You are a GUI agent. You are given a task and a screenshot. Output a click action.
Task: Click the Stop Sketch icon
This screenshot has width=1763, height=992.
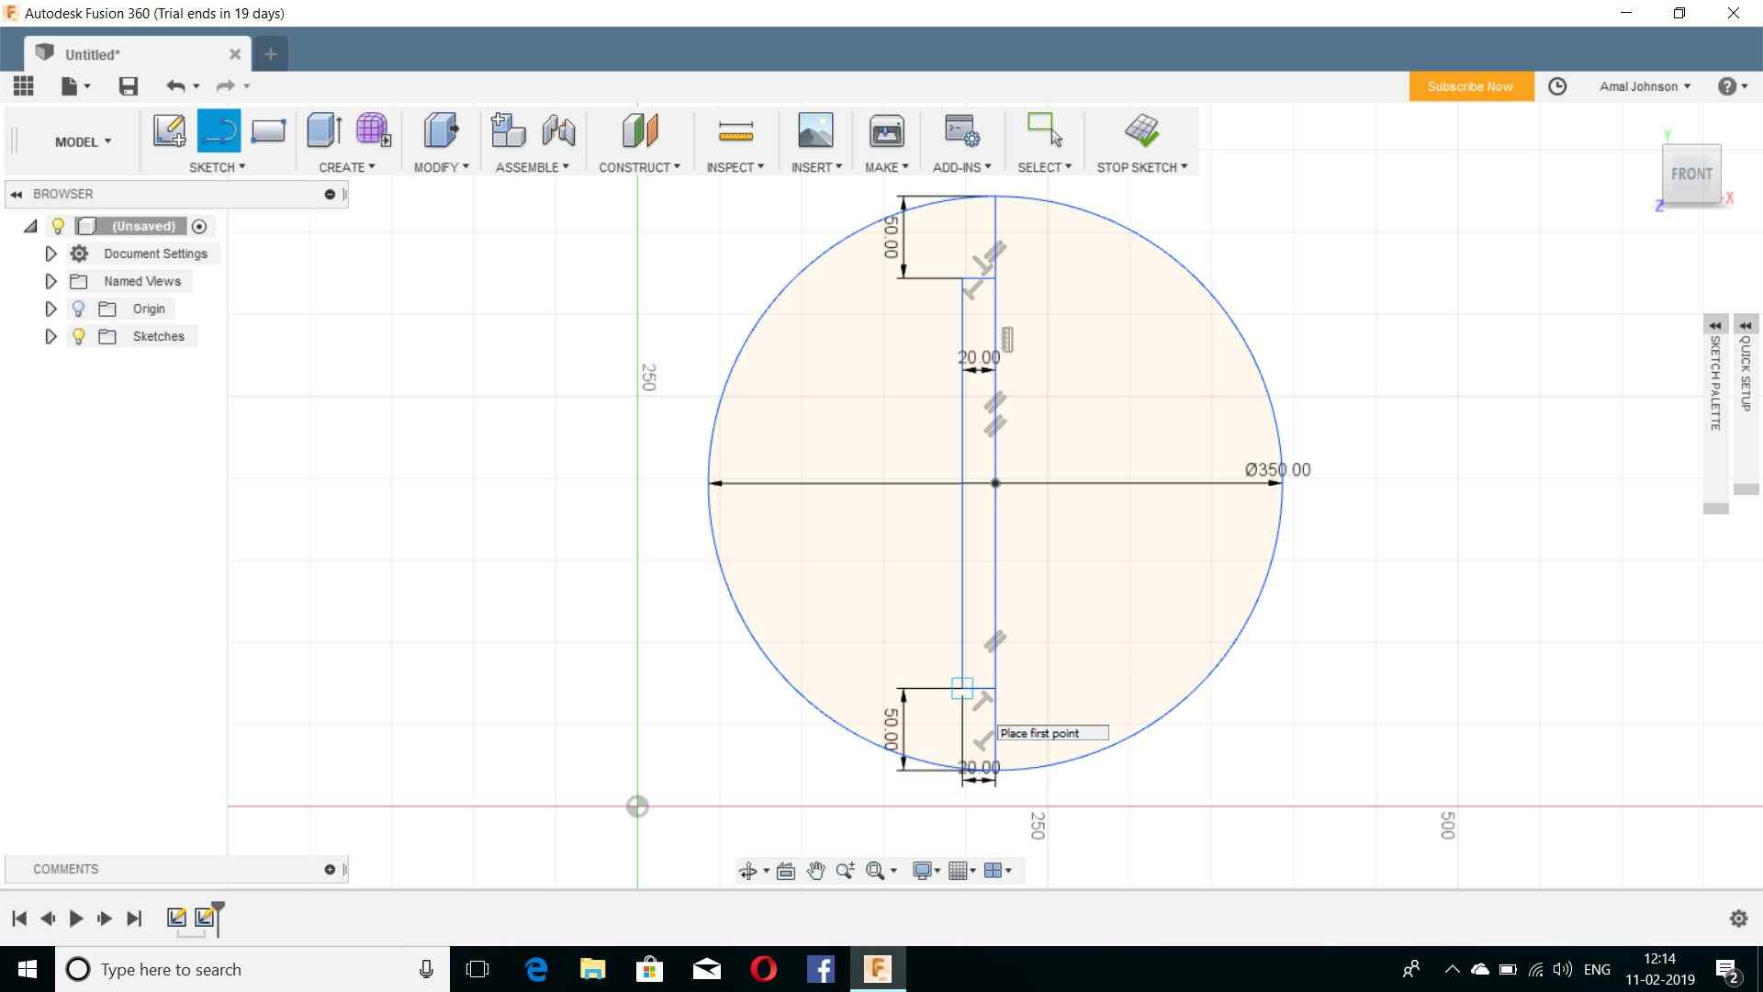1141,130
